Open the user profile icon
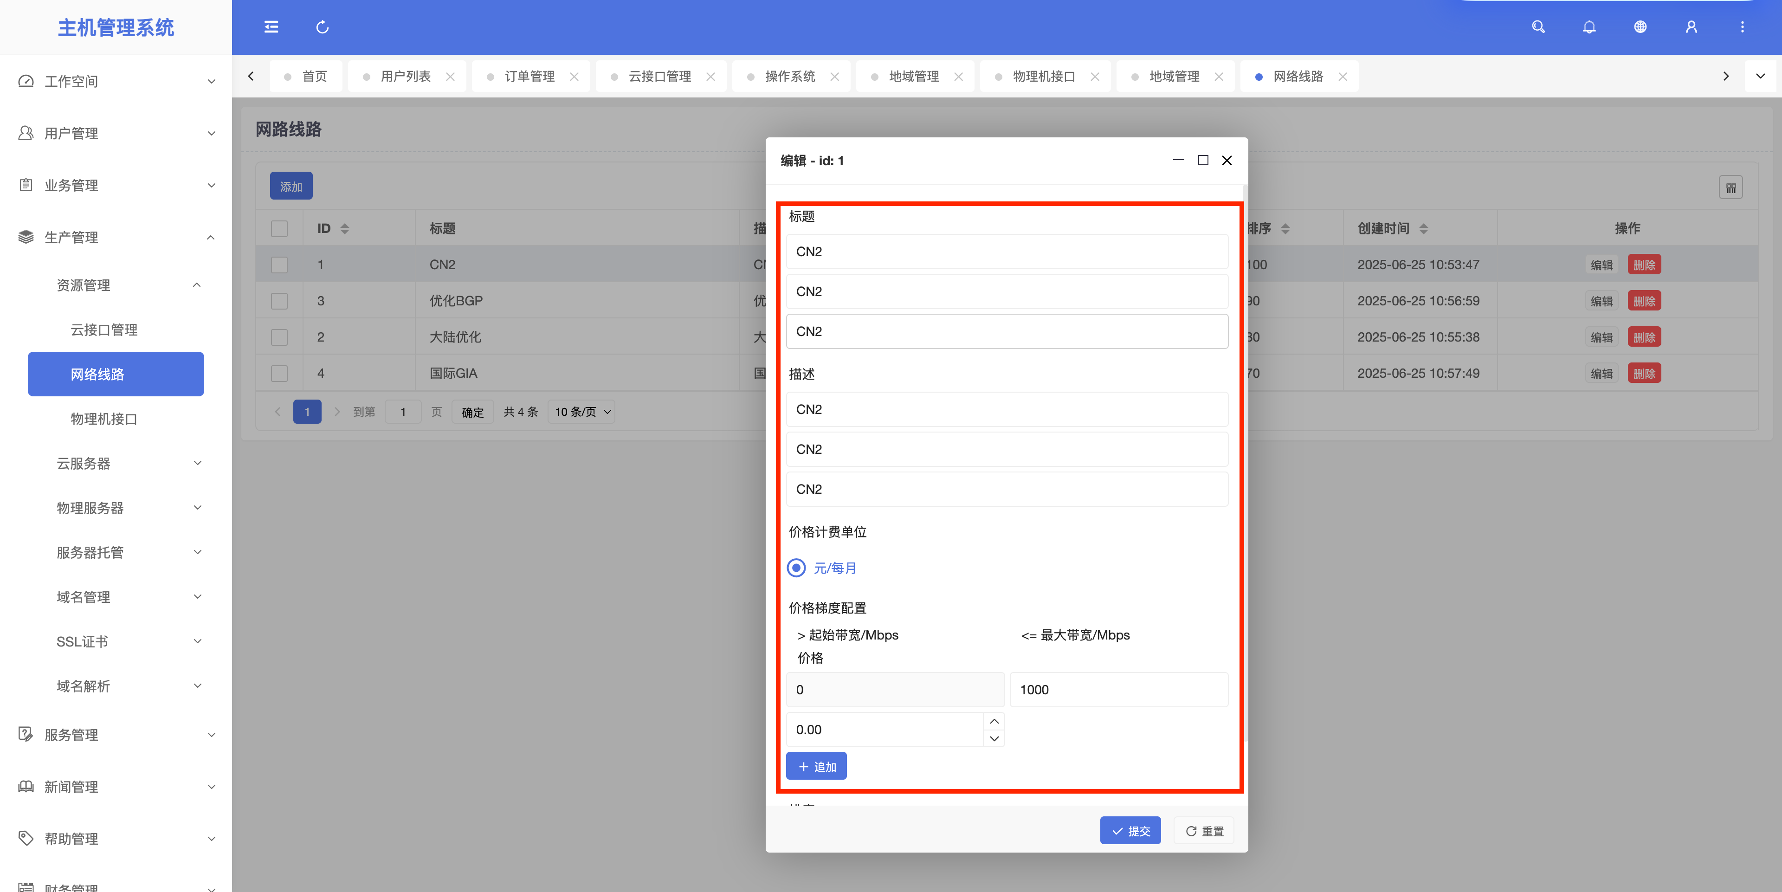The image size is (1782, 892). [1692, 27]
